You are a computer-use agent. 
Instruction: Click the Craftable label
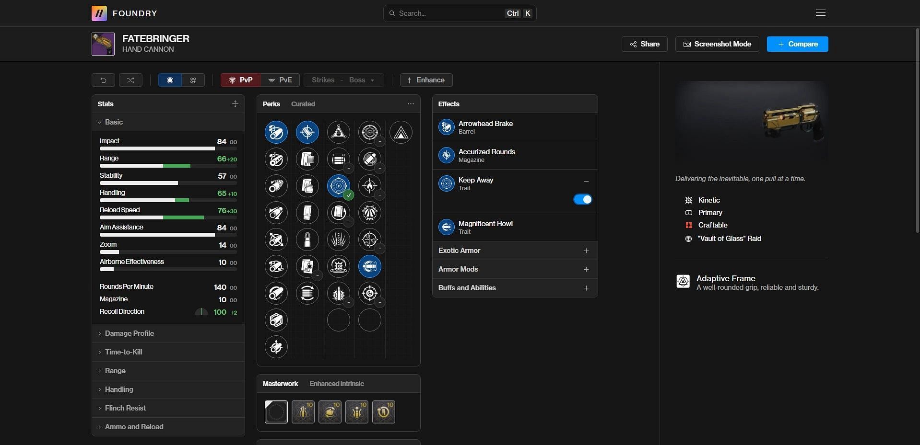pyautogui.click(x=713, y=225)
